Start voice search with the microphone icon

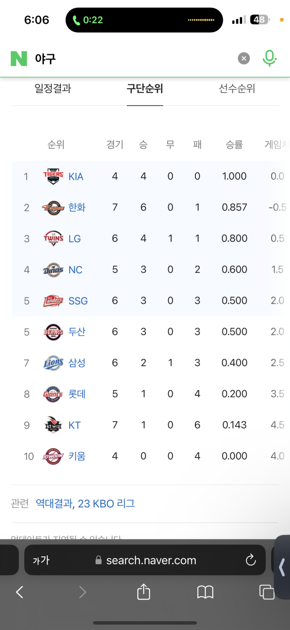point(269,59)
